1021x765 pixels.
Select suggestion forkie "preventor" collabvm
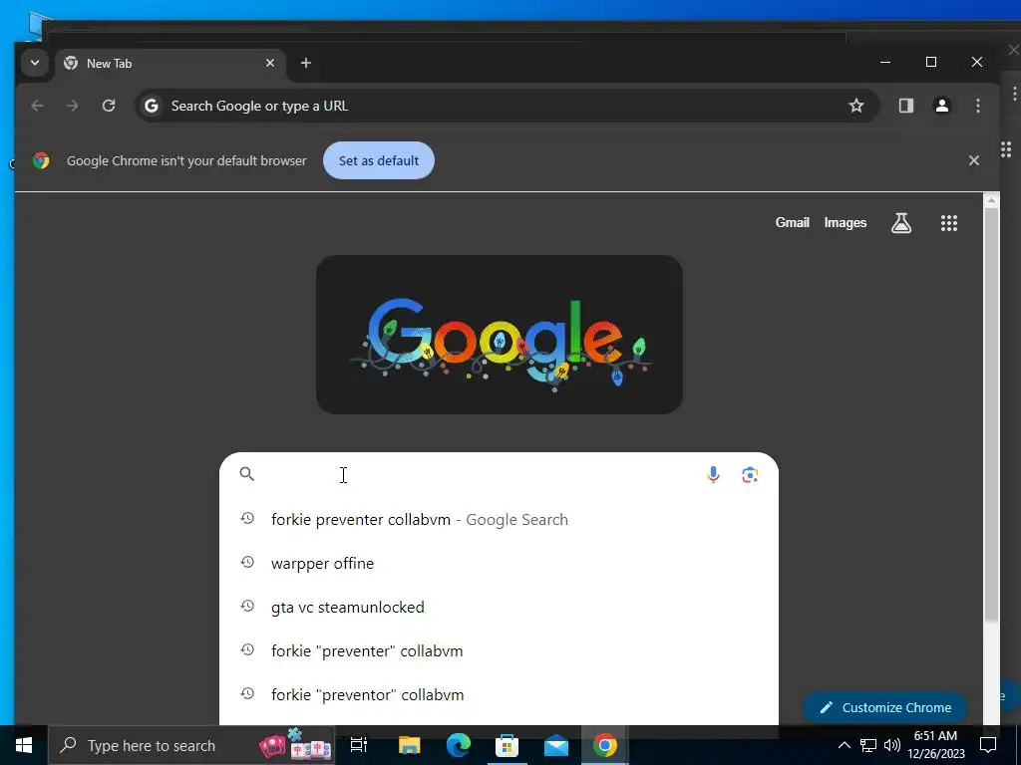coord(499,694)
